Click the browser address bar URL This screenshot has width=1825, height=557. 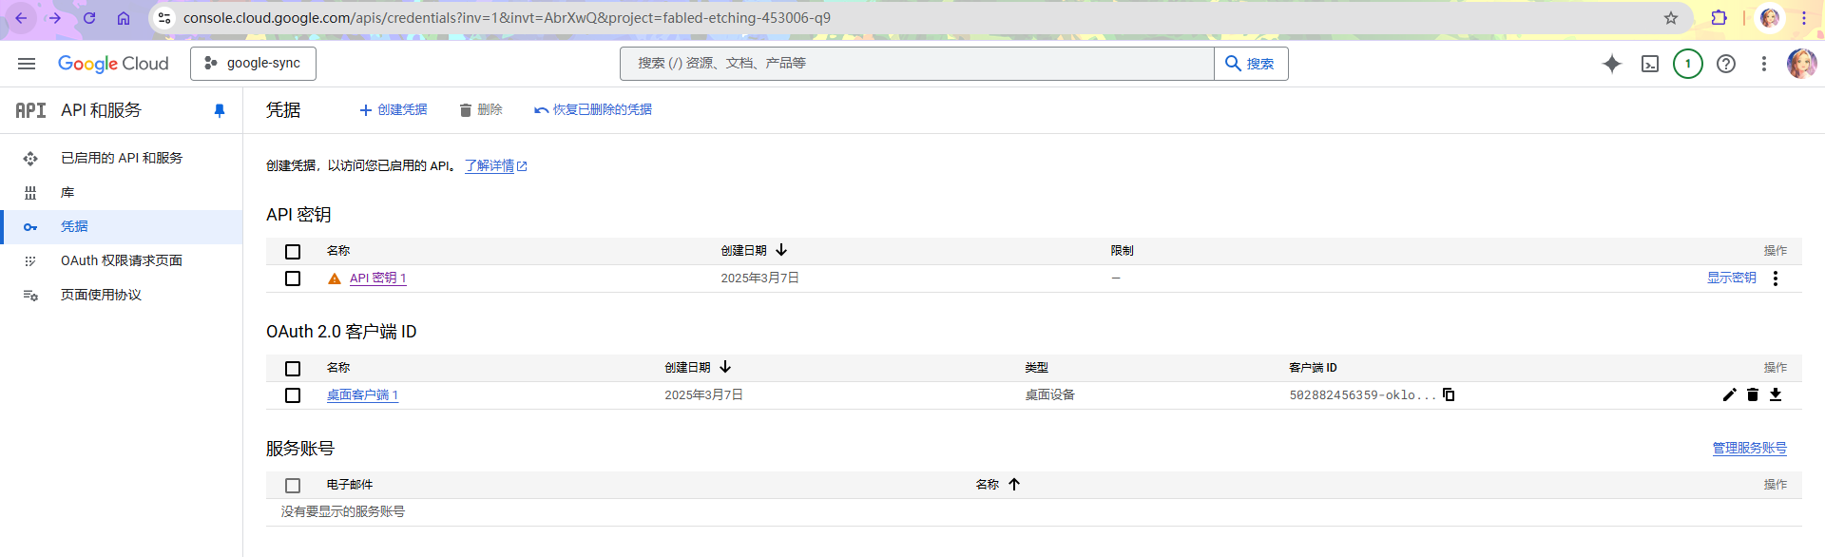coord(507,18)
